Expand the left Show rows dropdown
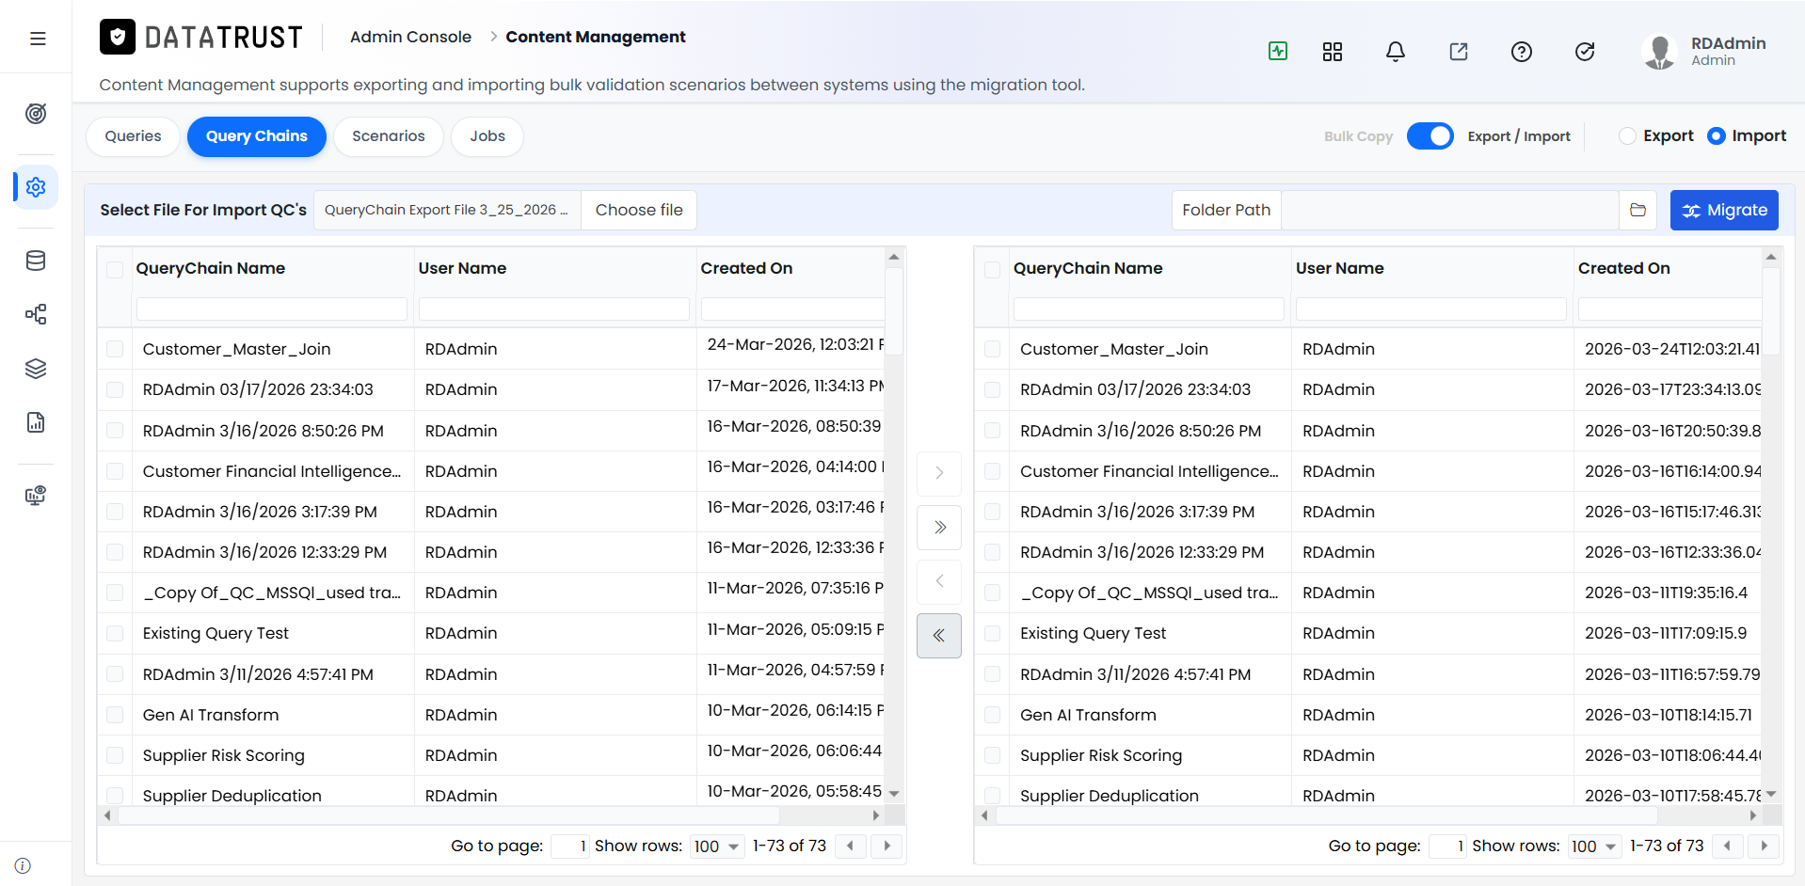1805x886 pixels. click(717, 846)
